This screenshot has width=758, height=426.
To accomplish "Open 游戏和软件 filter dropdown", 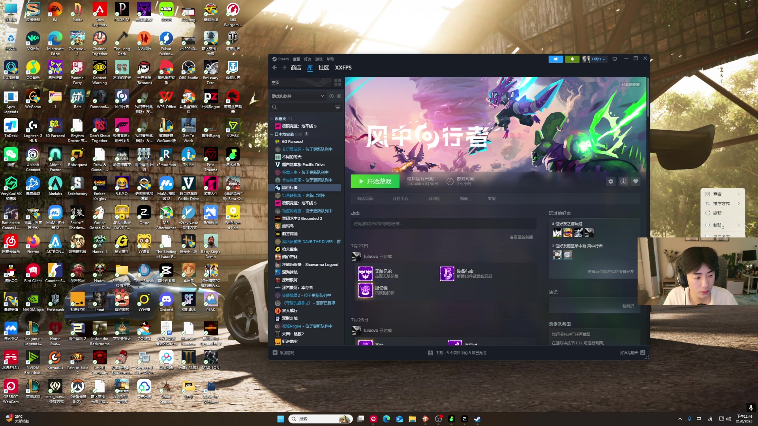I will (x=298, y=96).
